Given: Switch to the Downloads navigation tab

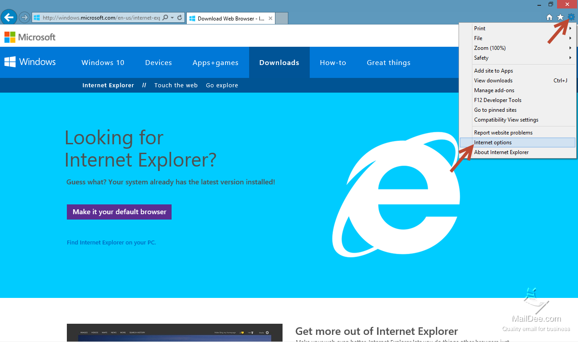Looking at the screenshot, I should click(x=279, y=62).
